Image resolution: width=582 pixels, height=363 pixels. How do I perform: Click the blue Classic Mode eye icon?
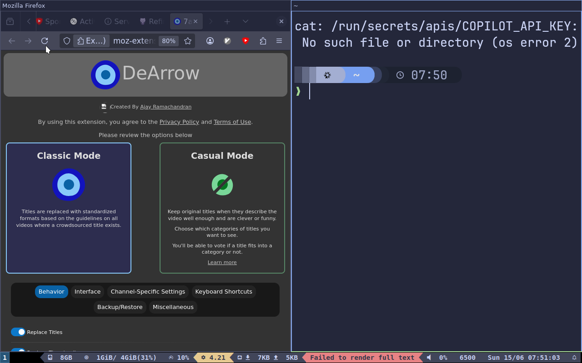pos(69,185)
